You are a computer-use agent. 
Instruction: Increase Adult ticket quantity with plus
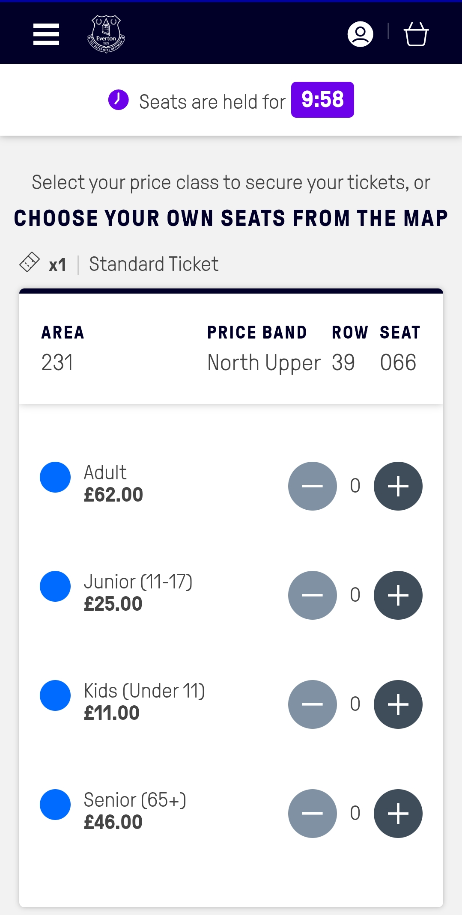398,486
